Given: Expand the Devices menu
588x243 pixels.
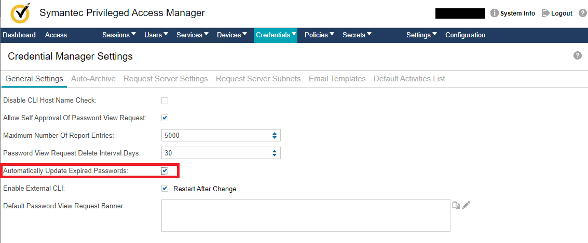Looking at the screenshot, I should pos(232,35).
